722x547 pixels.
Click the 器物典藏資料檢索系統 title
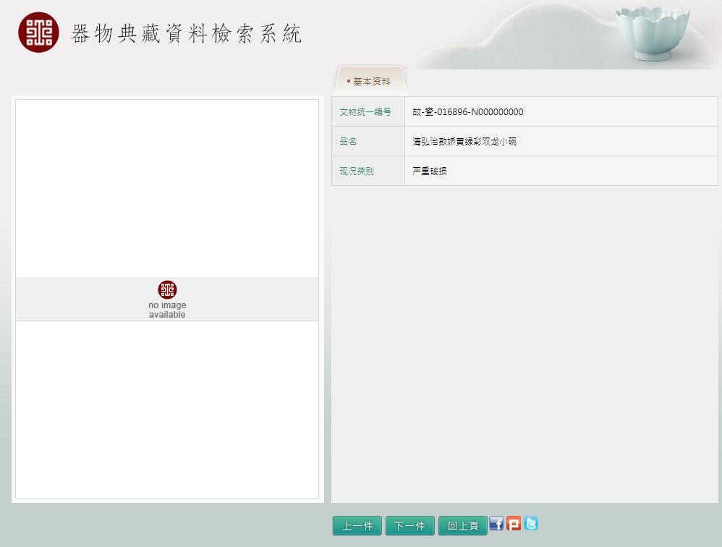(187, 33)
